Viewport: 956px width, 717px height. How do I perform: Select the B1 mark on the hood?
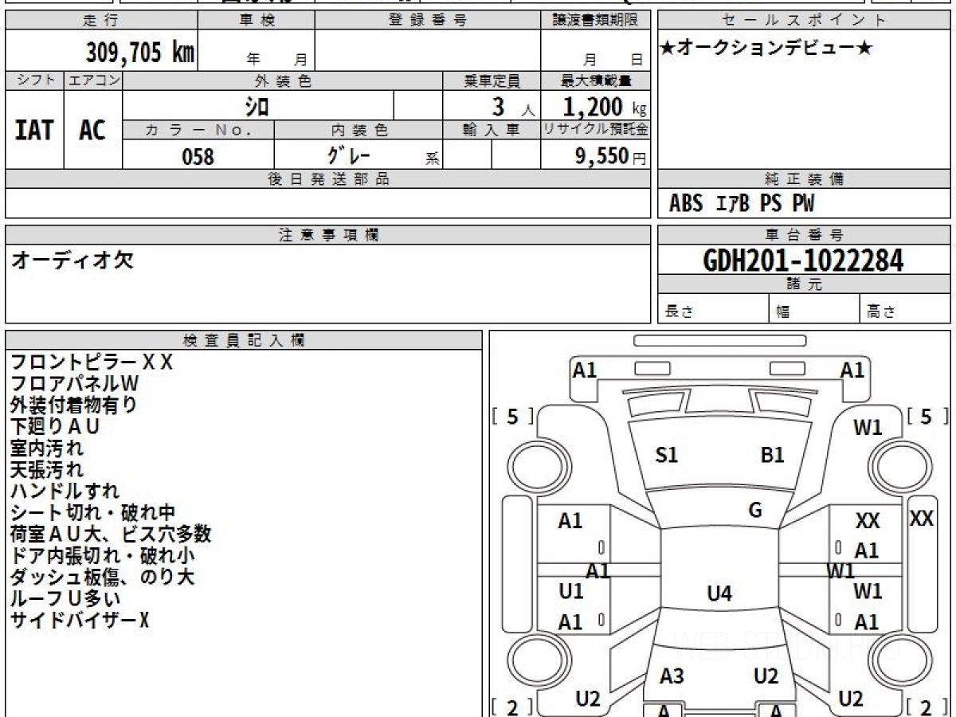(x=772, y=455)
